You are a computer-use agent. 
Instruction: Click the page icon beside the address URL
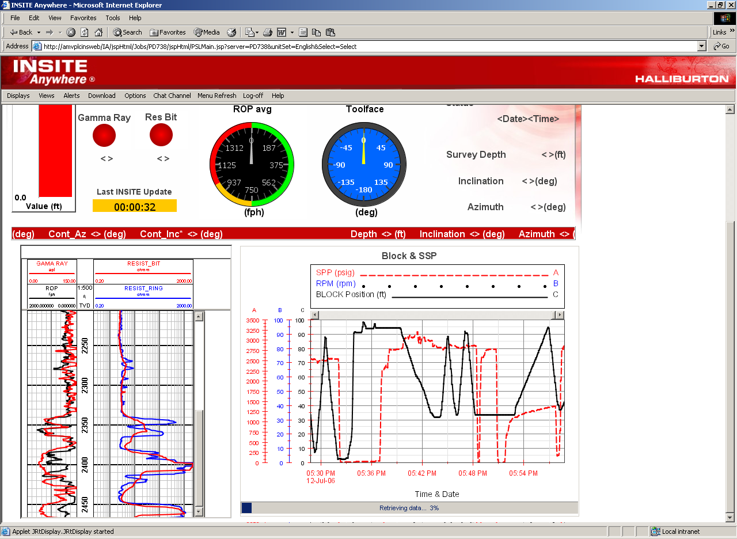coord(37,47)
